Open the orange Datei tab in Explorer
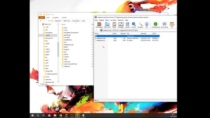This screenshot has height=118, width=210. [x=42, y=18]
